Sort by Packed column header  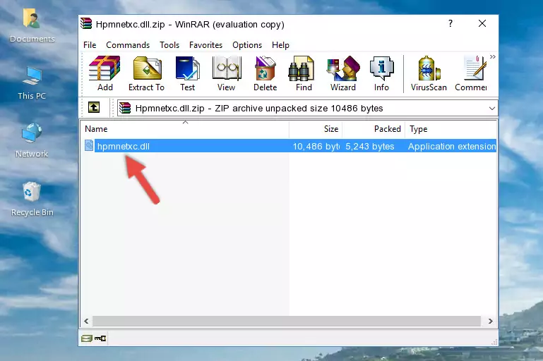click(x=374, y=129)
